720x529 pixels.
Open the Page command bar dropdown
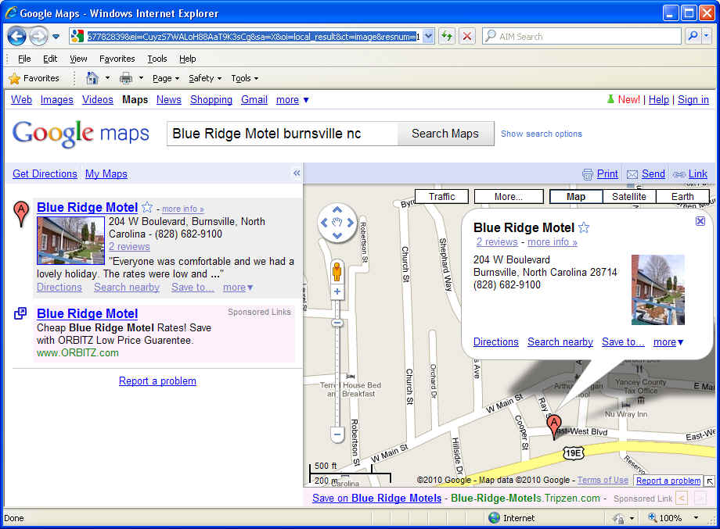coord(166,78)
